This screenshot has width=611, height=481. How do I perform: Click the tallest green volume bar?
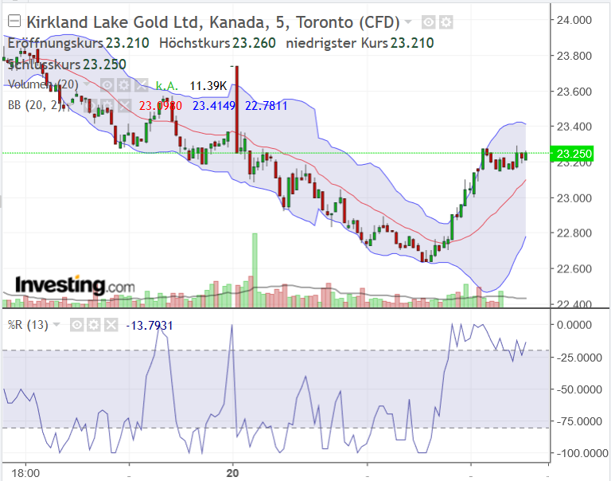255,270
